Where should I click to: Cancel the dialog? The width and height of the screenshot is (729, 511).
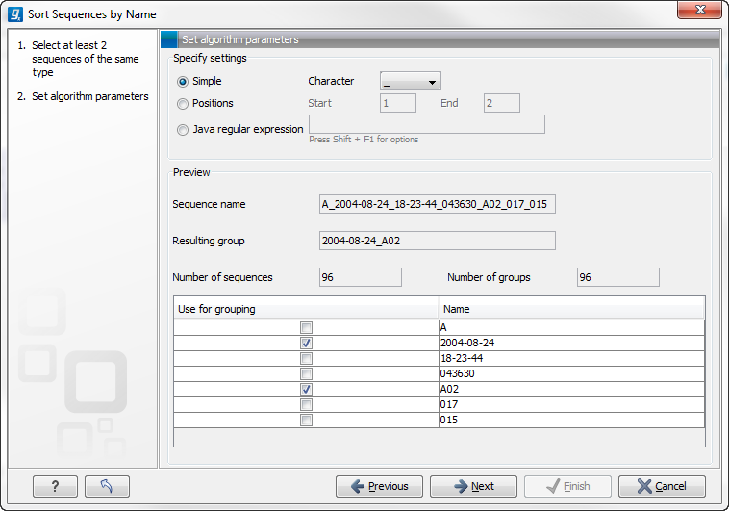pos(662,486)
